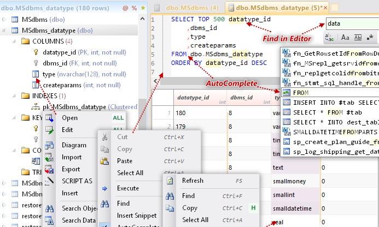Toggle the star favorites filter in header
379x227 pixels.
coord(143,8)
